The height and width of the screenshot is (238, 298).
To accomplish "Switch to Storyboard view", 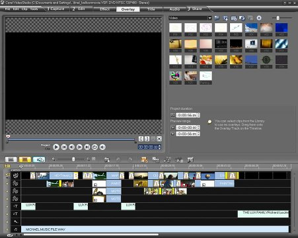I will (11, 159).
